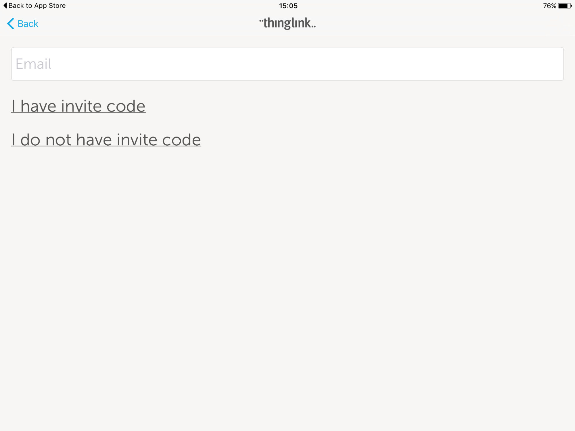575x431 pixels.
Task: Activate the email address entry box
Action: pyautogui.click(x=287, y=64)
